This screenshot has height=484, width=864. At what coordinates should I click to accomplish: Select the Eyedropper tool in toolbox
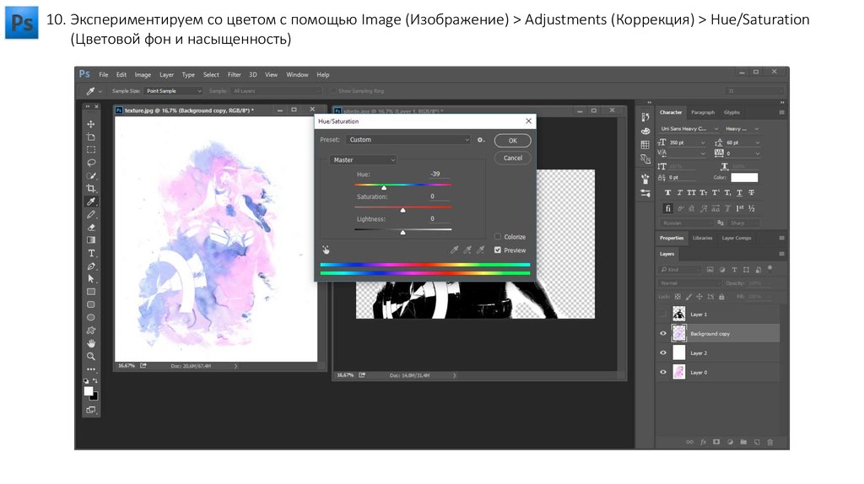tap(91, 202)
